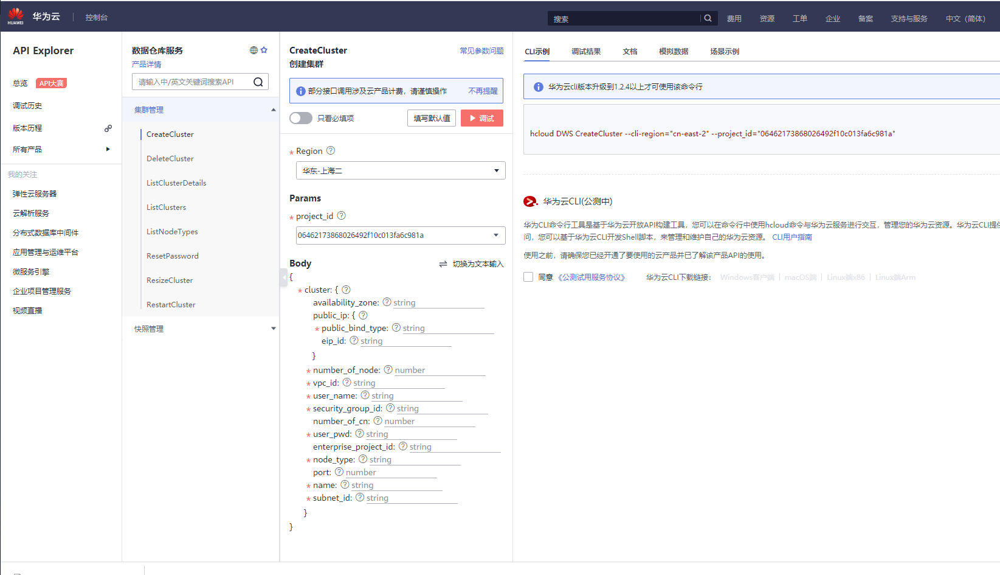Click the help icon for eip_id

354,340
